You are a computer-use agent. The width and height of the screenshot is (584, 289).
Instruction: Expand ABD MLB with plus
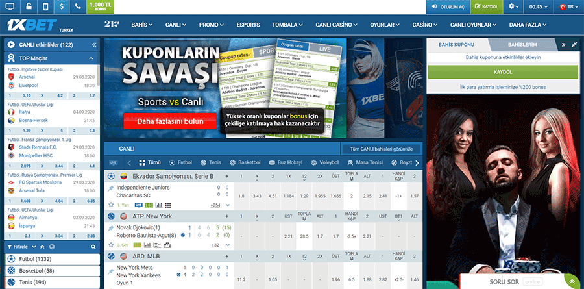(x=227, y=256)
